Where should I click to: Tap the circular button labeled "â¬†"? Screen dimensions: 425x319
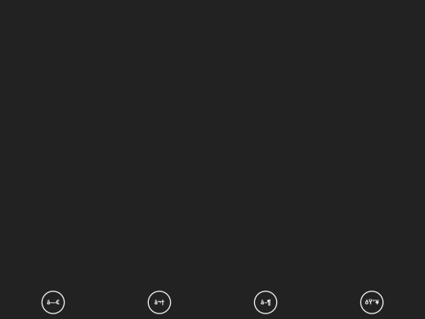[x=159, y=302]
